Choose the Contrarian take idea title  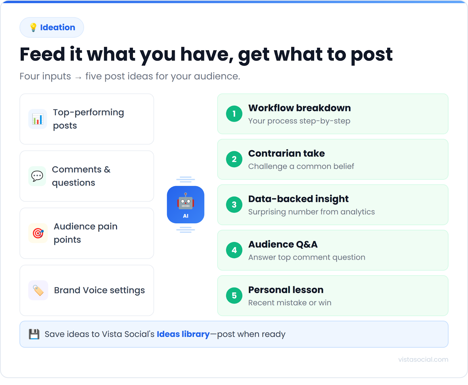point(286,153)
